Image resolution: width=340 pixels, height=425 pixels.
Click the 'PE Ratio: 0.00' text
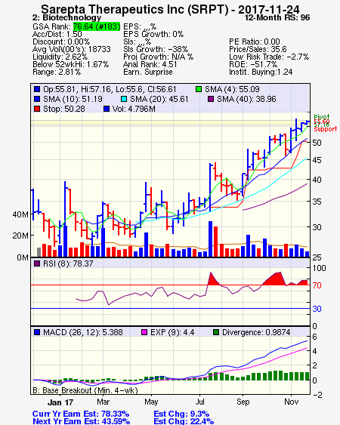[x=255, y=42]
